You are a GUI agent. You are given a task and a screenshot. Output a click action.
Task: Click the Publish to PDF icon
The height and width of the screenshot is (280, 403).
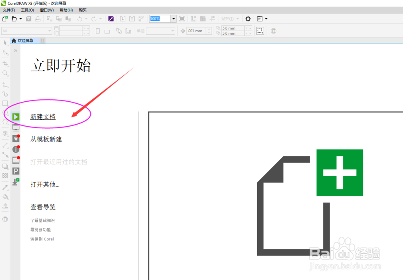[141, 19]
